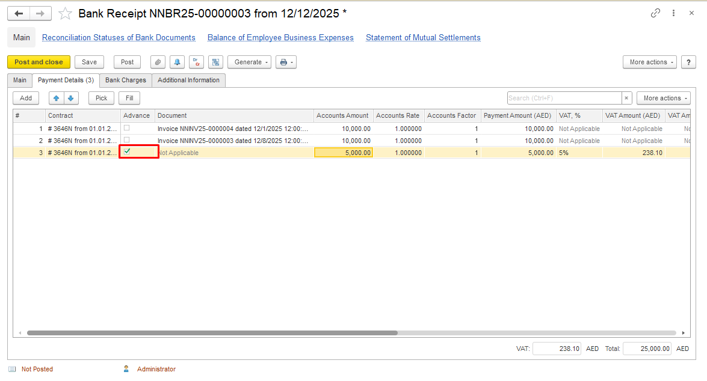The width and height of the screenshot is (707, 381).
Task: Click the Administrator user icon
Action: tap(126, 369)
